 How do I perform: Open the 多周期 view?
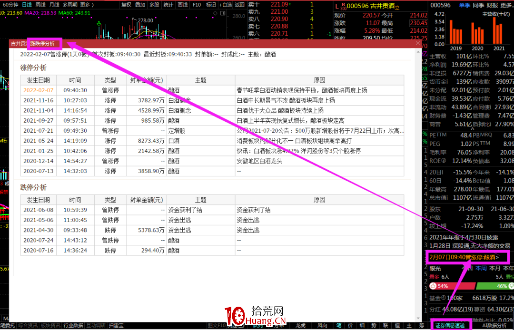tap(69, 5)
